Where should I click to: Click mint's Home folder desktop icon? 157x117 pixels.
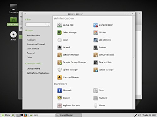pos(14,20)
